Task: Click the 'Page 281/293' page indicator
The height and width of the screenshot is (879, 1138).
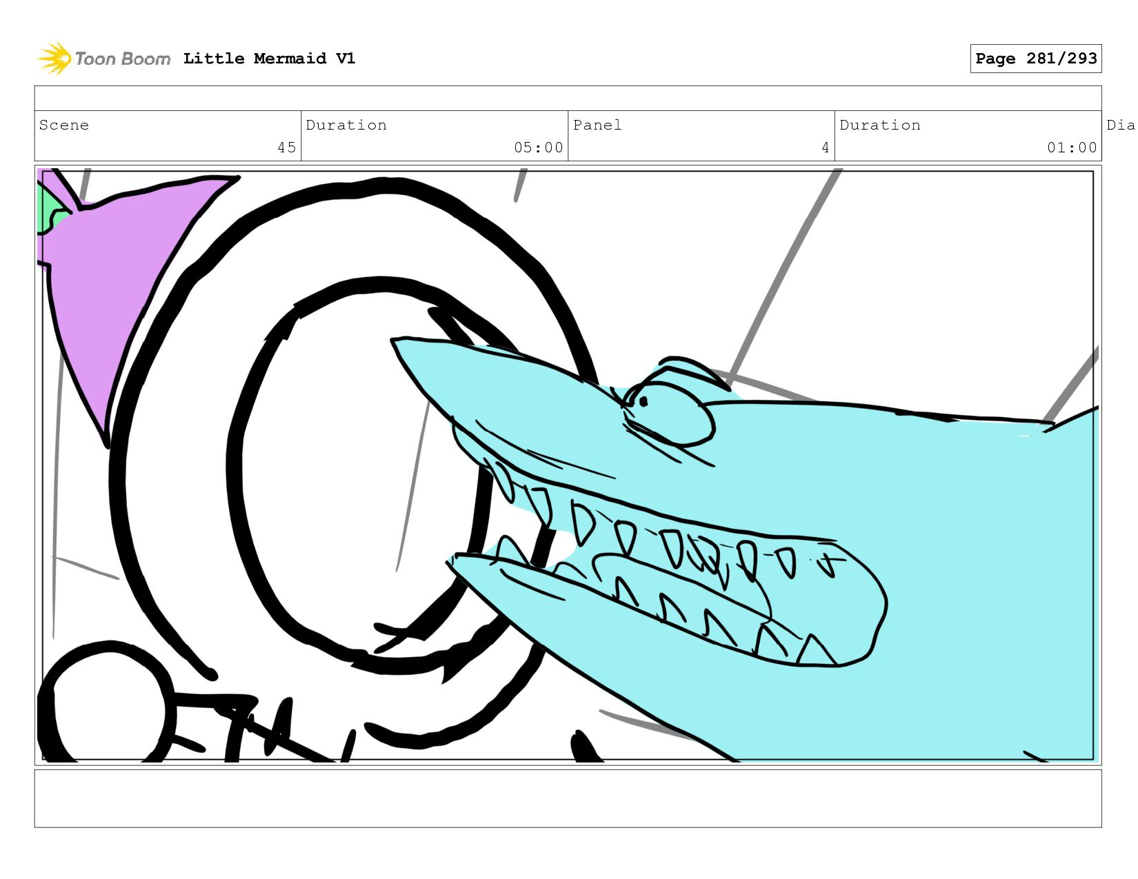Action: coord(1036,59)
